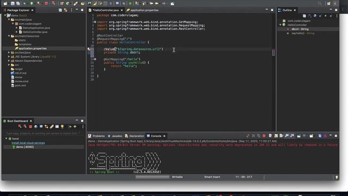Switch to application.properties editor tab

coord(144,10)
